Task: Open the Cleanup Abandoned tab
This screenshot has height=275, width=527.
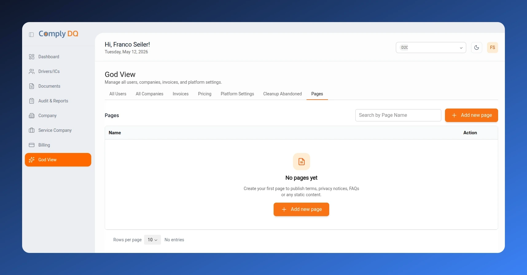Action: click(283, 94)
